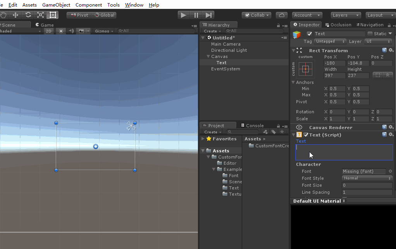Enable the Static checkbox
The height and width of the screenshot is (249, 396).
370,34
